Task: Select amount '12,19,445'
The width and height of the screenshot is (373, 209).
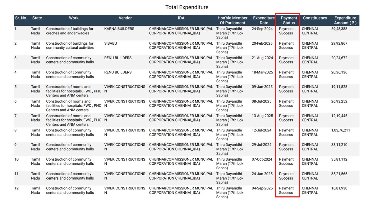Action: [x=339, y=116]
